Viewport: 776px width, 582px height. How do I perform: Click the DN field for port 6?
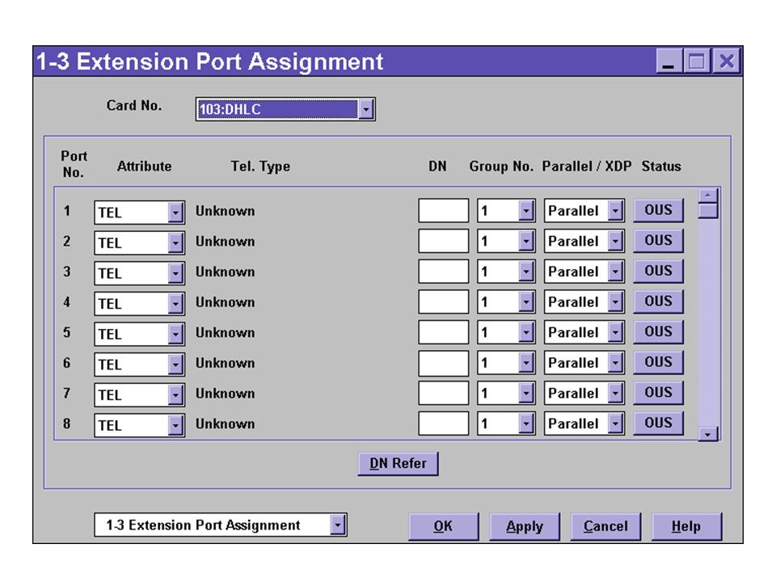click(444, 363)
